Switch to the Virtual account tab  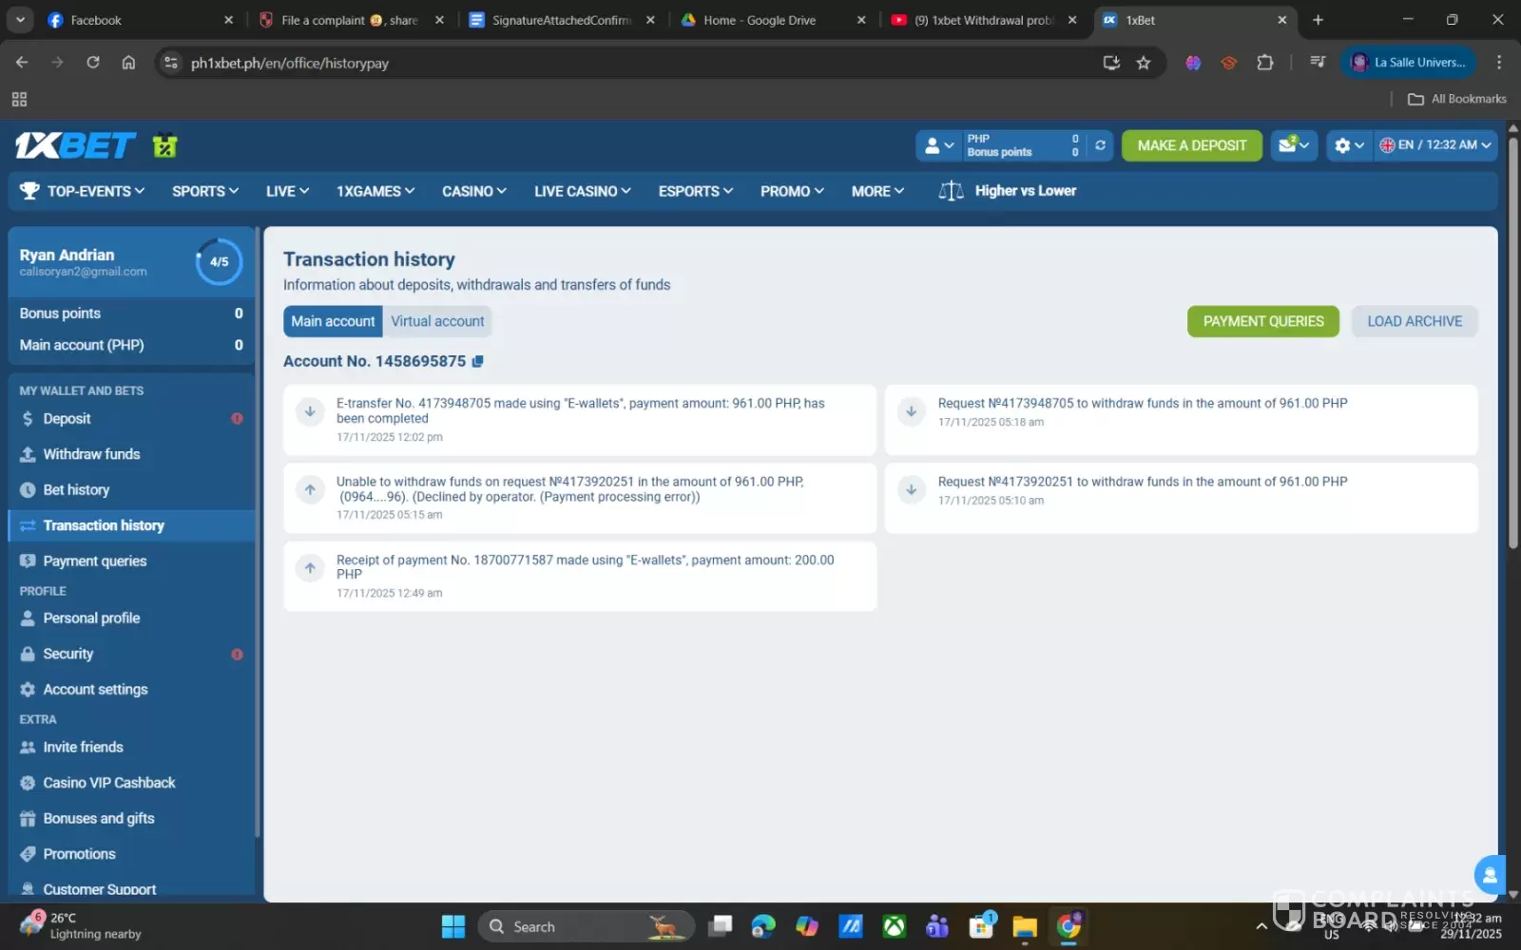point(437,321)
